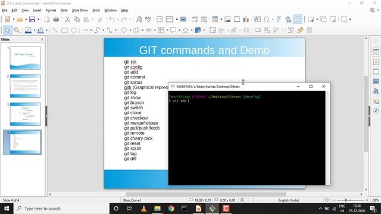Open Chrome from the taskbar
The width and height of the screenshot is (381, 214).
tap(171, 209)
